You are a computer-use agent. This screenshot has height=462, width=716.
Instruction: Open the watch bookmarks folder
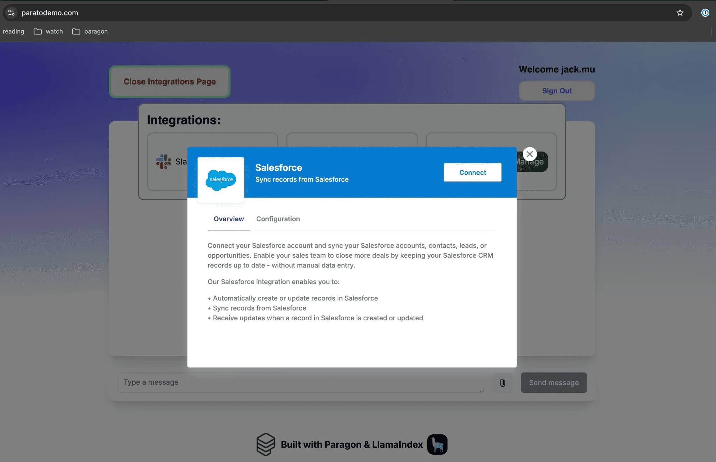click(x=49, y=31)
